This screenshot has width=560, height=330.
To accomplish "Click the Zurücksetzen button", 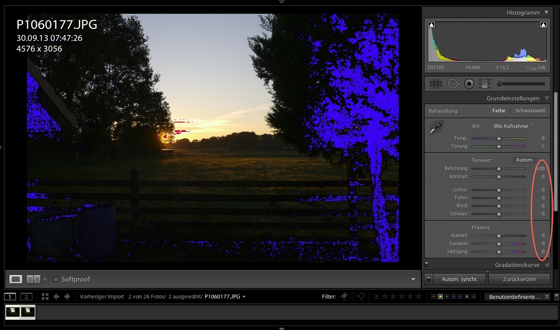I will click(519, 279).
